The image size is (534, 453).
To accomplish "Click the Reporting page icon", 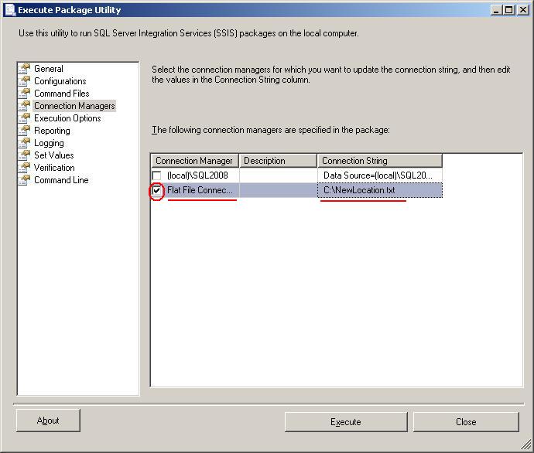I will [25, 131].
